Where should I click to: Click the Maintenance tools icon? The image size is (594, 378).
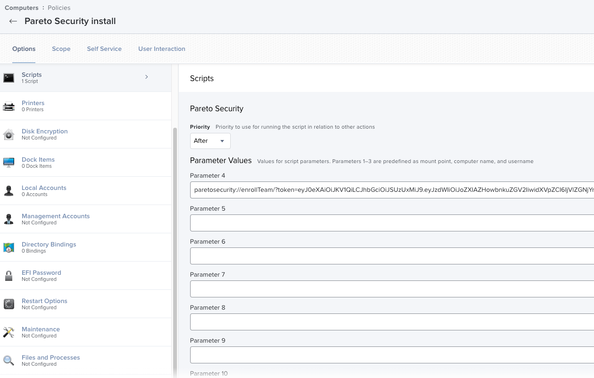point(8,332)
